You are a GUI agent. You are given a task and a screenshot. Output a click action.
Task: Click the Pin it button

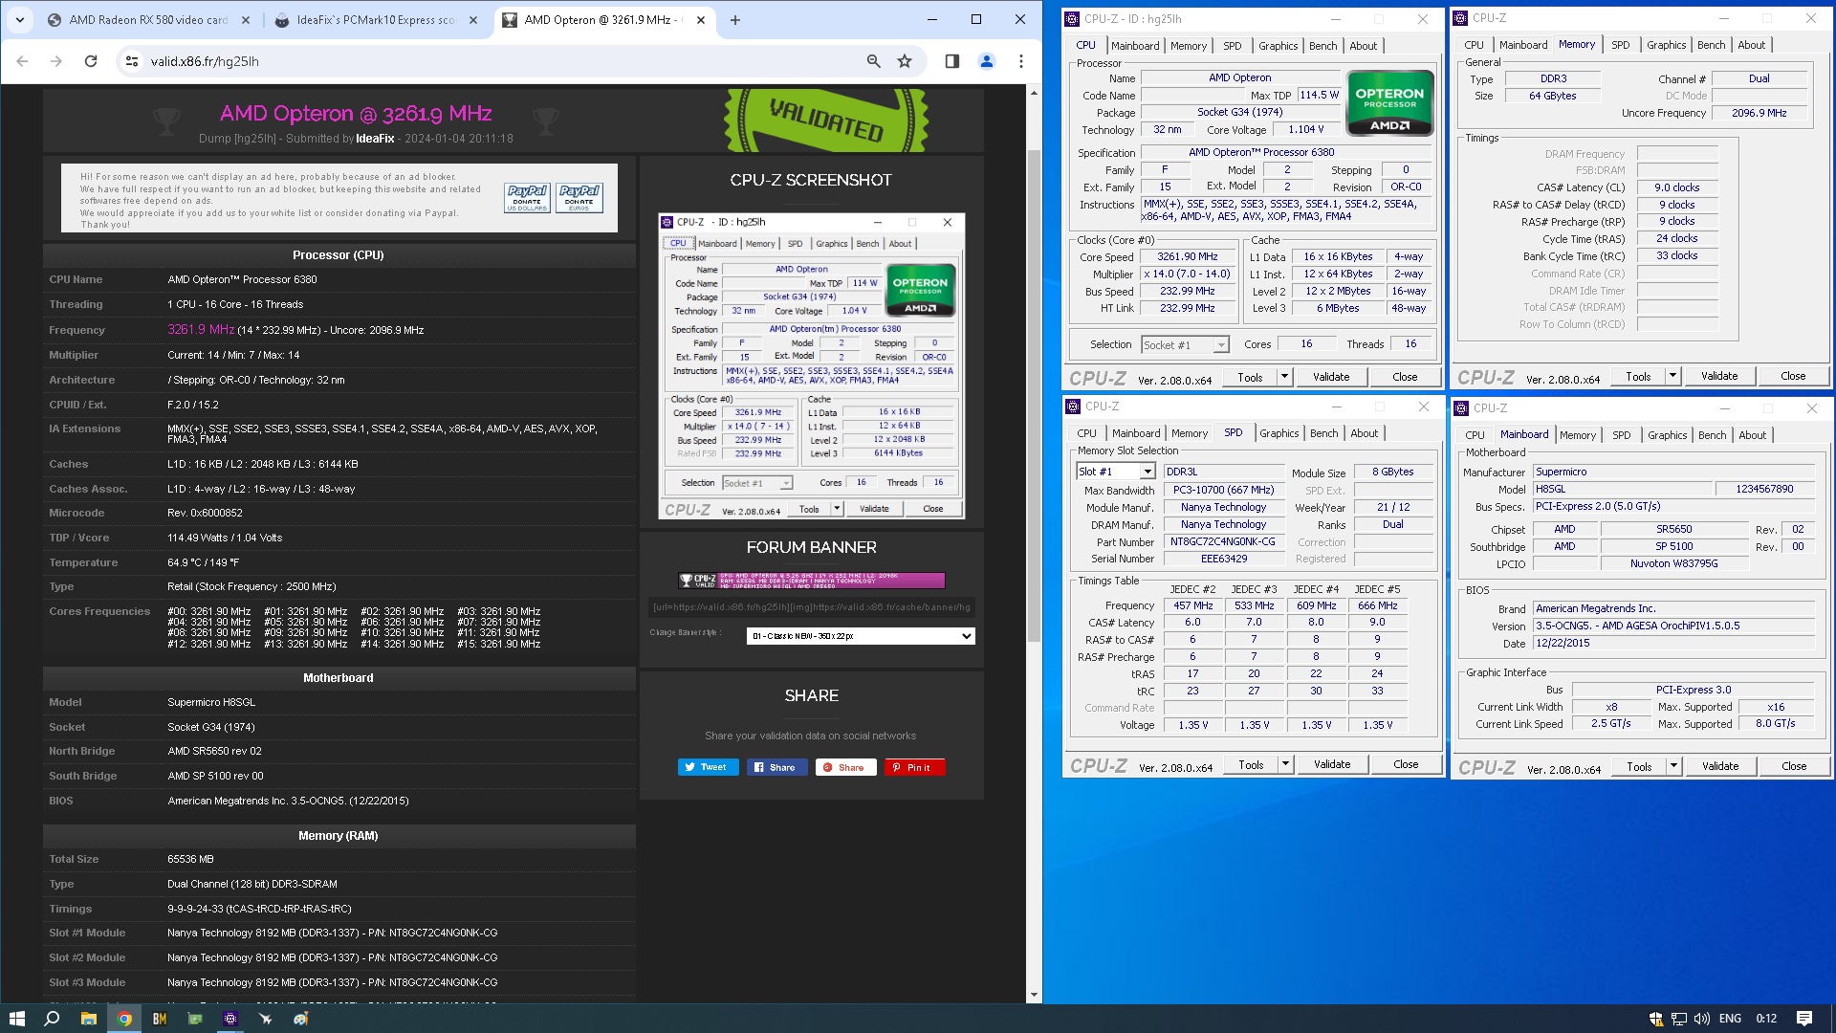[x=915, y=767]
